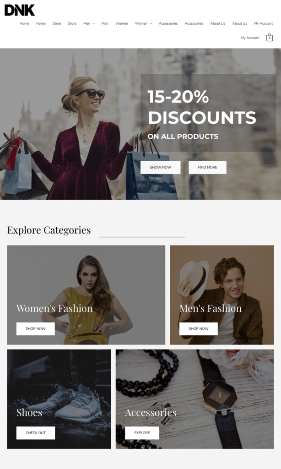
Task: Select Men menu item without dropdown arrow
Action: pyautogui.click(x=105, y=23)
